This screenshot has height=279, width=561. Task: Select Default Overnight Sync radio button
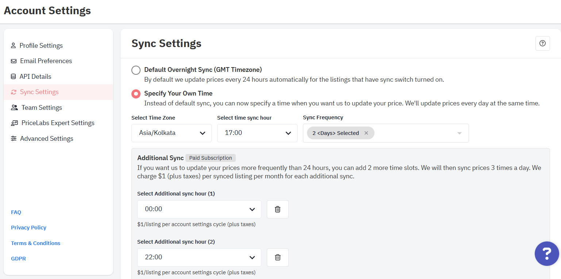coord(136,70)
